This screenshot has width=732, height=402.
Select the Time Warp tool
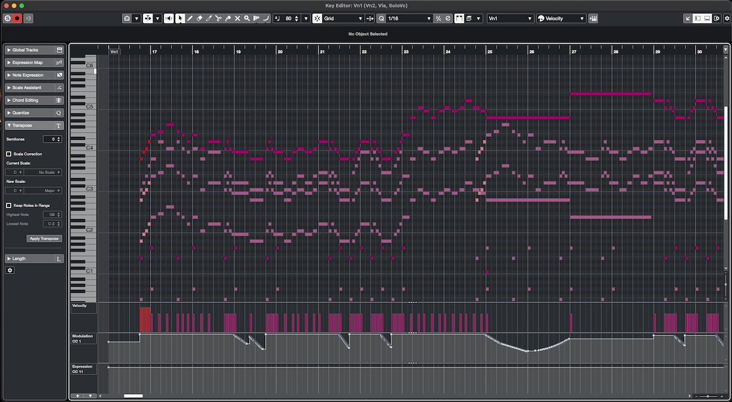(x=256, y=19)
